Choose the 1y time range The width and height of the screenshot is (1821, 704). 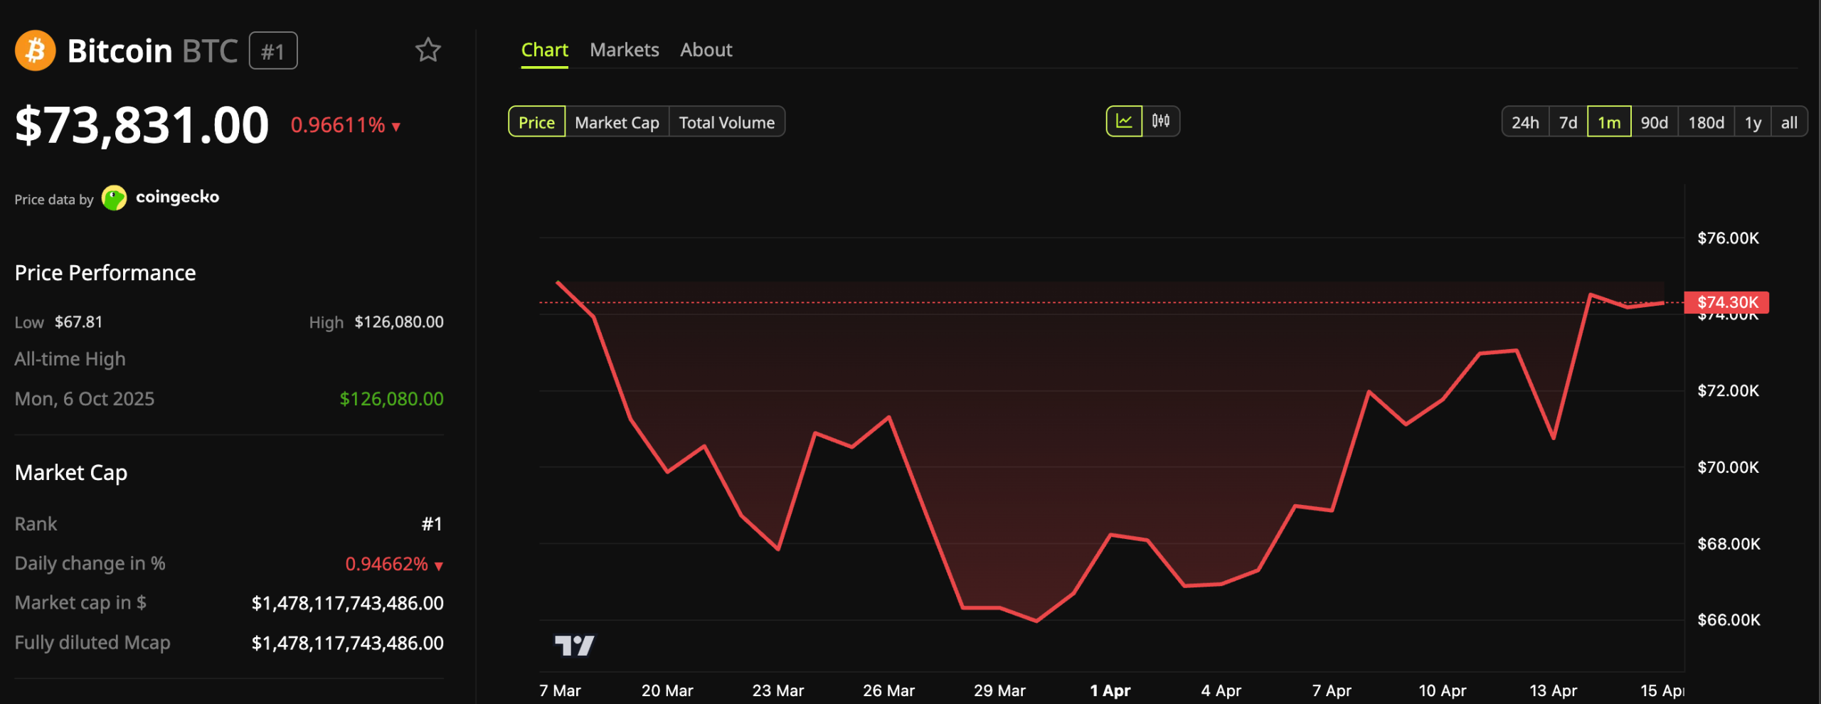click(1753, 122)
